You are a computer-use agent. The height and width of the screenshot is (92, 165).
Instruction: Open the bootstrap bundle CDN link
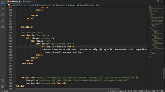[87, 77]
